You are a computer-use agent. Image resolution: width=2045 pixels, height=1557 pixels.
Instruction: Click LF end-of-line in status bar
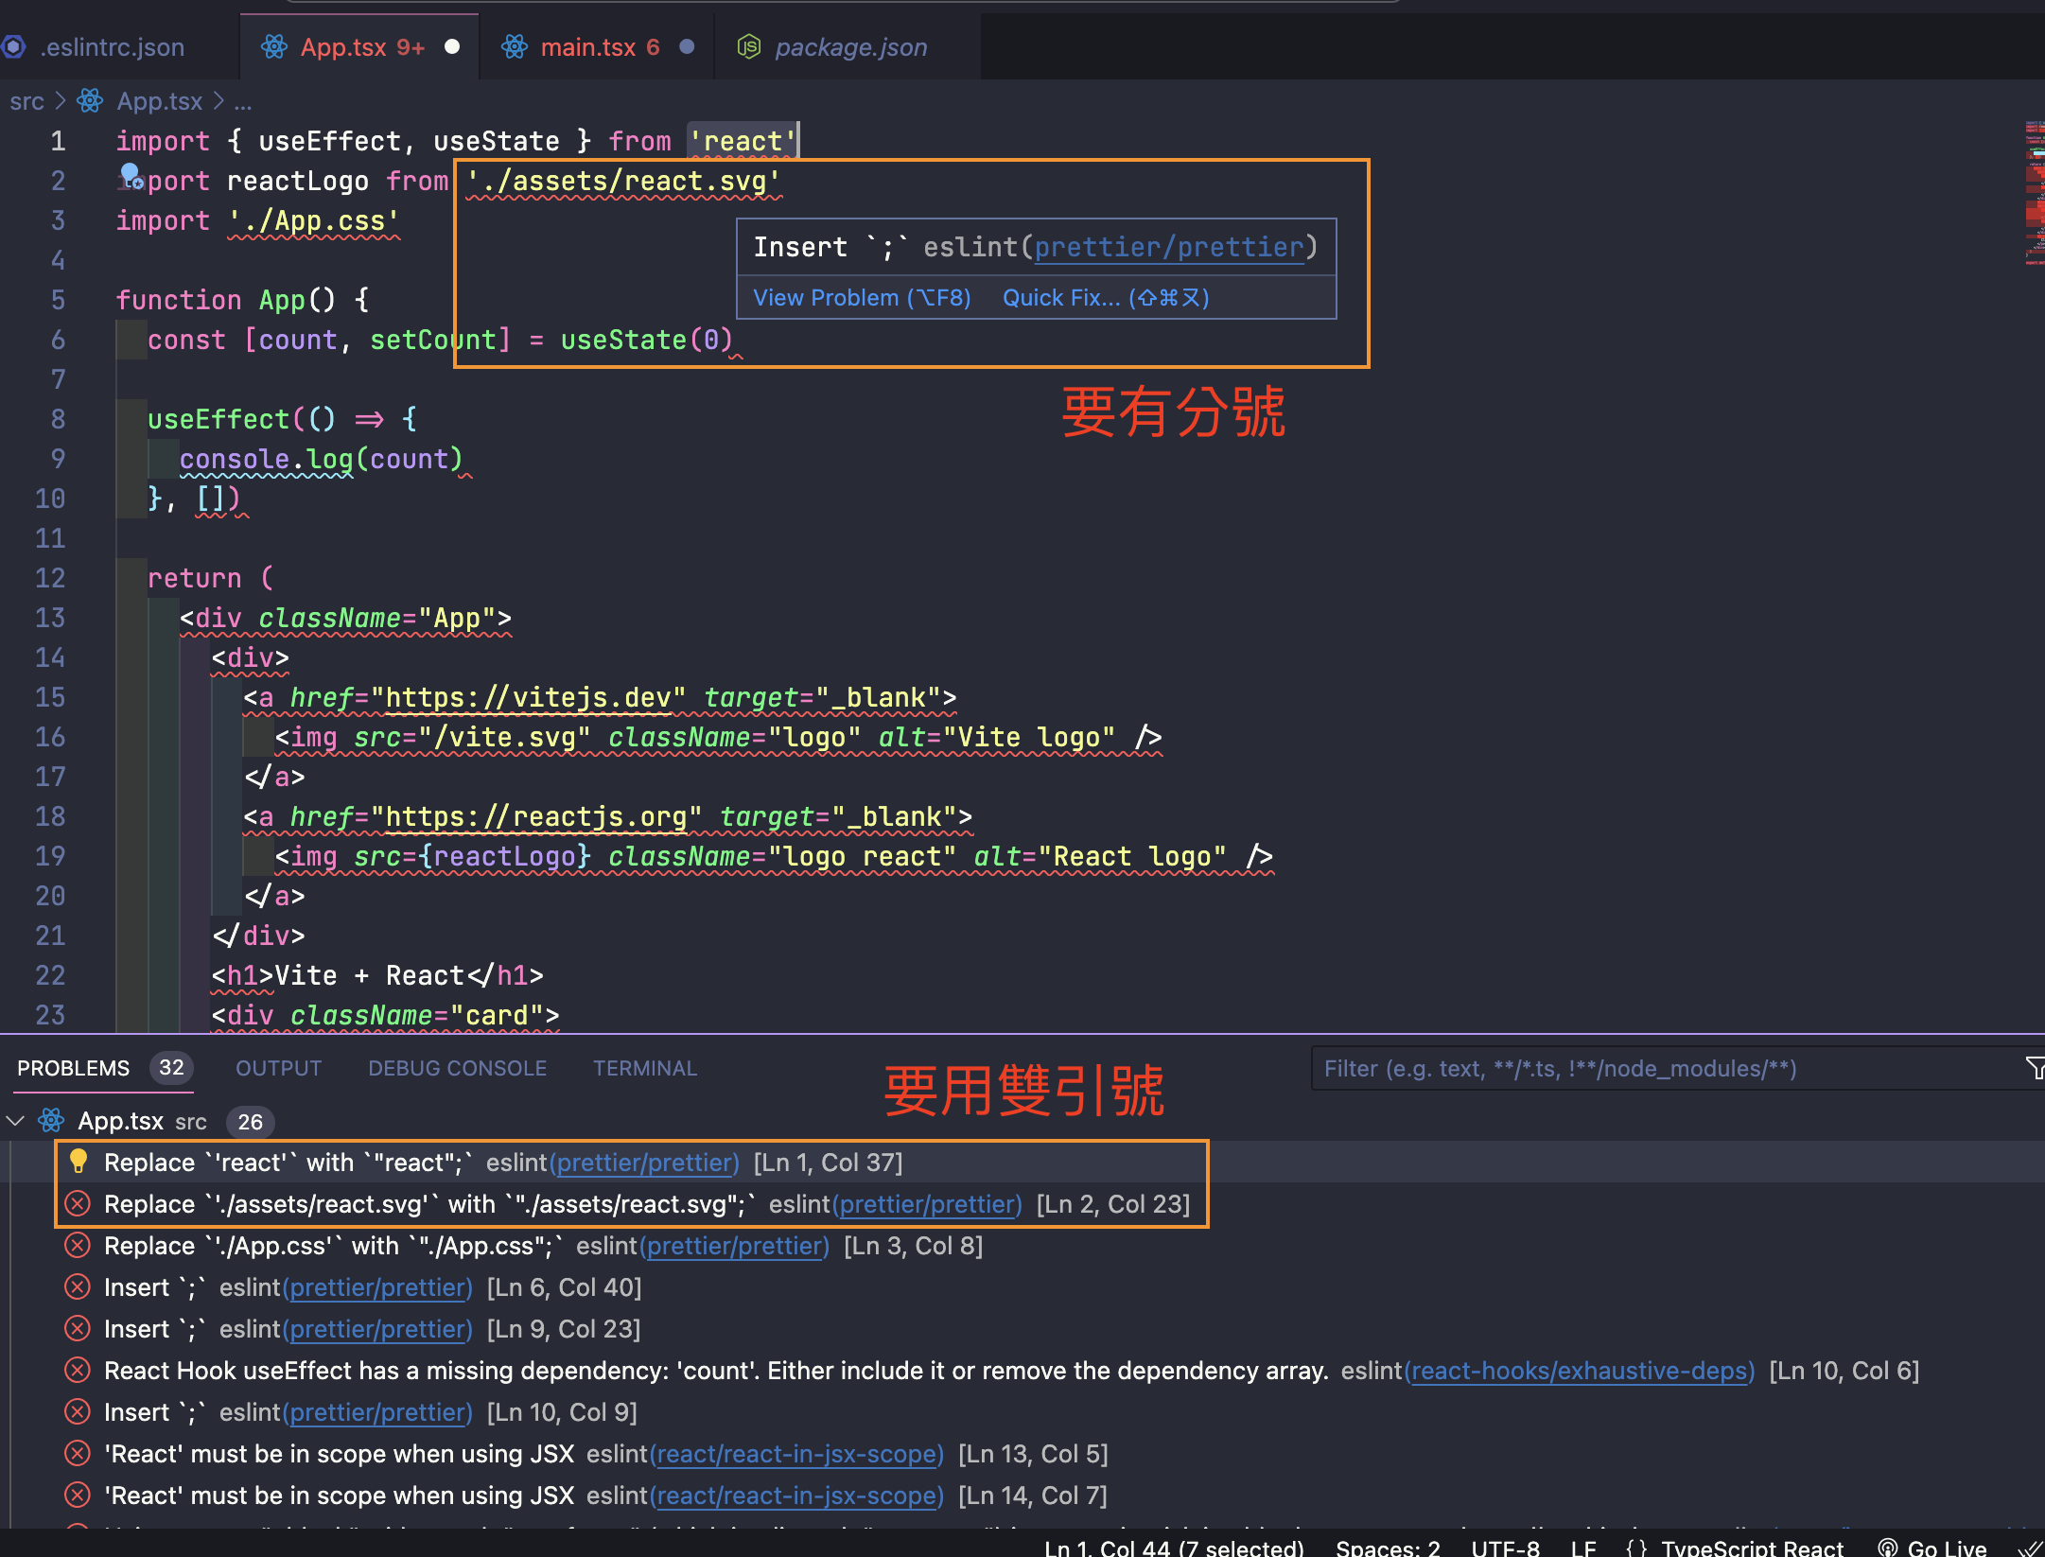[x=1583, y=1548]
